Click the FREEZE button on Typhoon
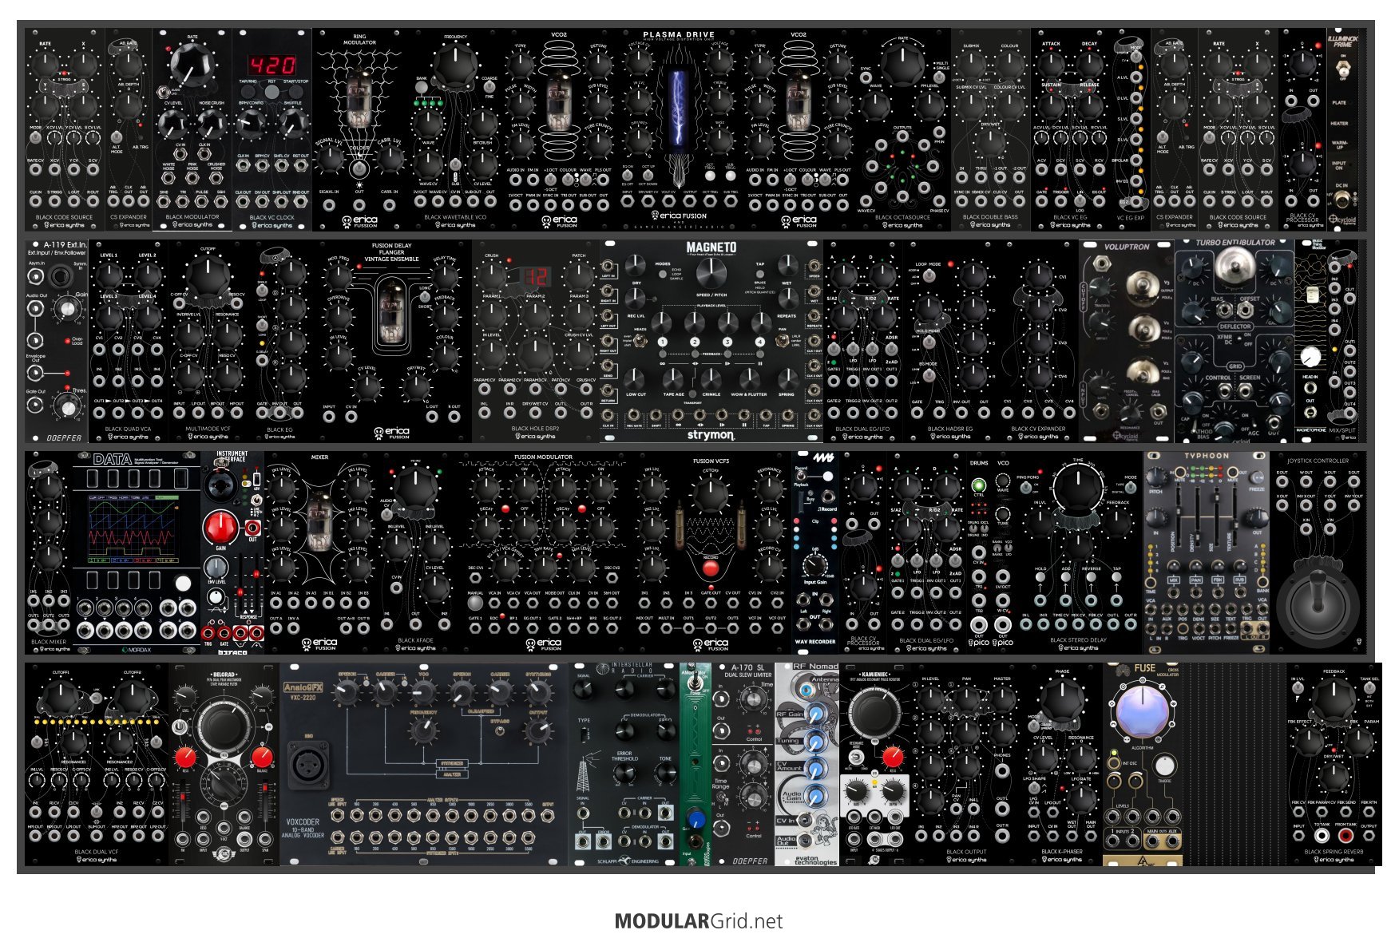 click(x=1257, y=477)
